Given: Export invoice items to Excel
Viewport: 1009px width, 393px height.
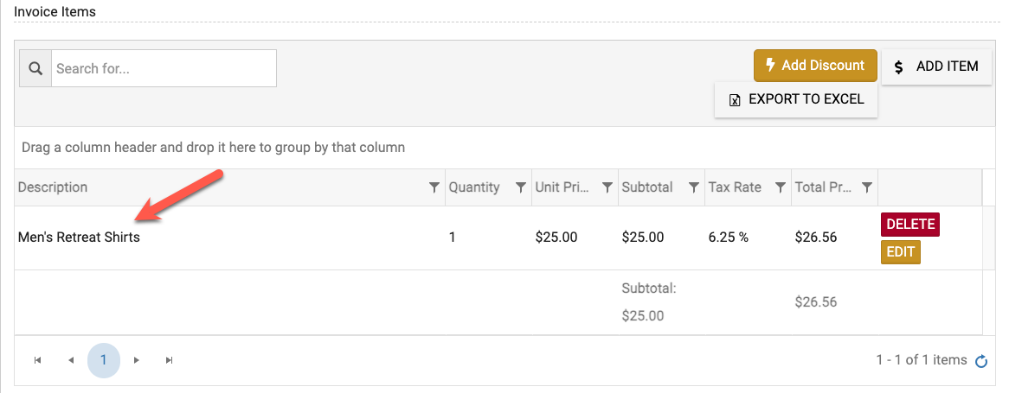Looking at the screenshot, I should (796, 99).
